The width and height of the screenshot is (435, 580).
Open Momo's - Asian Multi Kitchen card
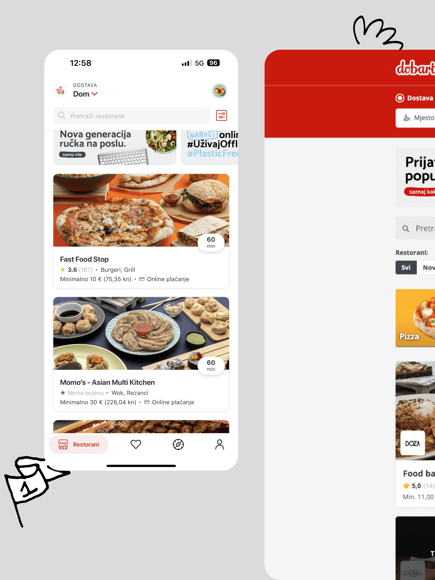tap(141, 354)
